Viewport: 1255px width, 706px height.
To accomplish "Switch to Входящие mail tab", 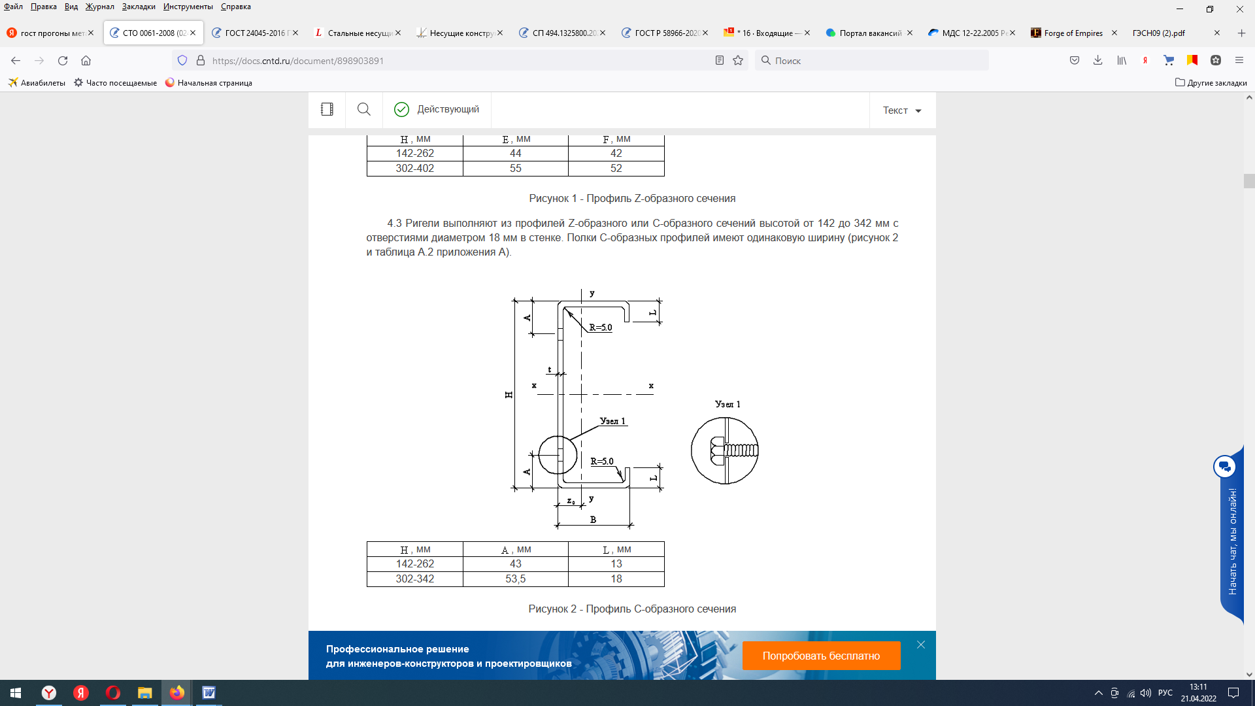I will click(767, 33).
